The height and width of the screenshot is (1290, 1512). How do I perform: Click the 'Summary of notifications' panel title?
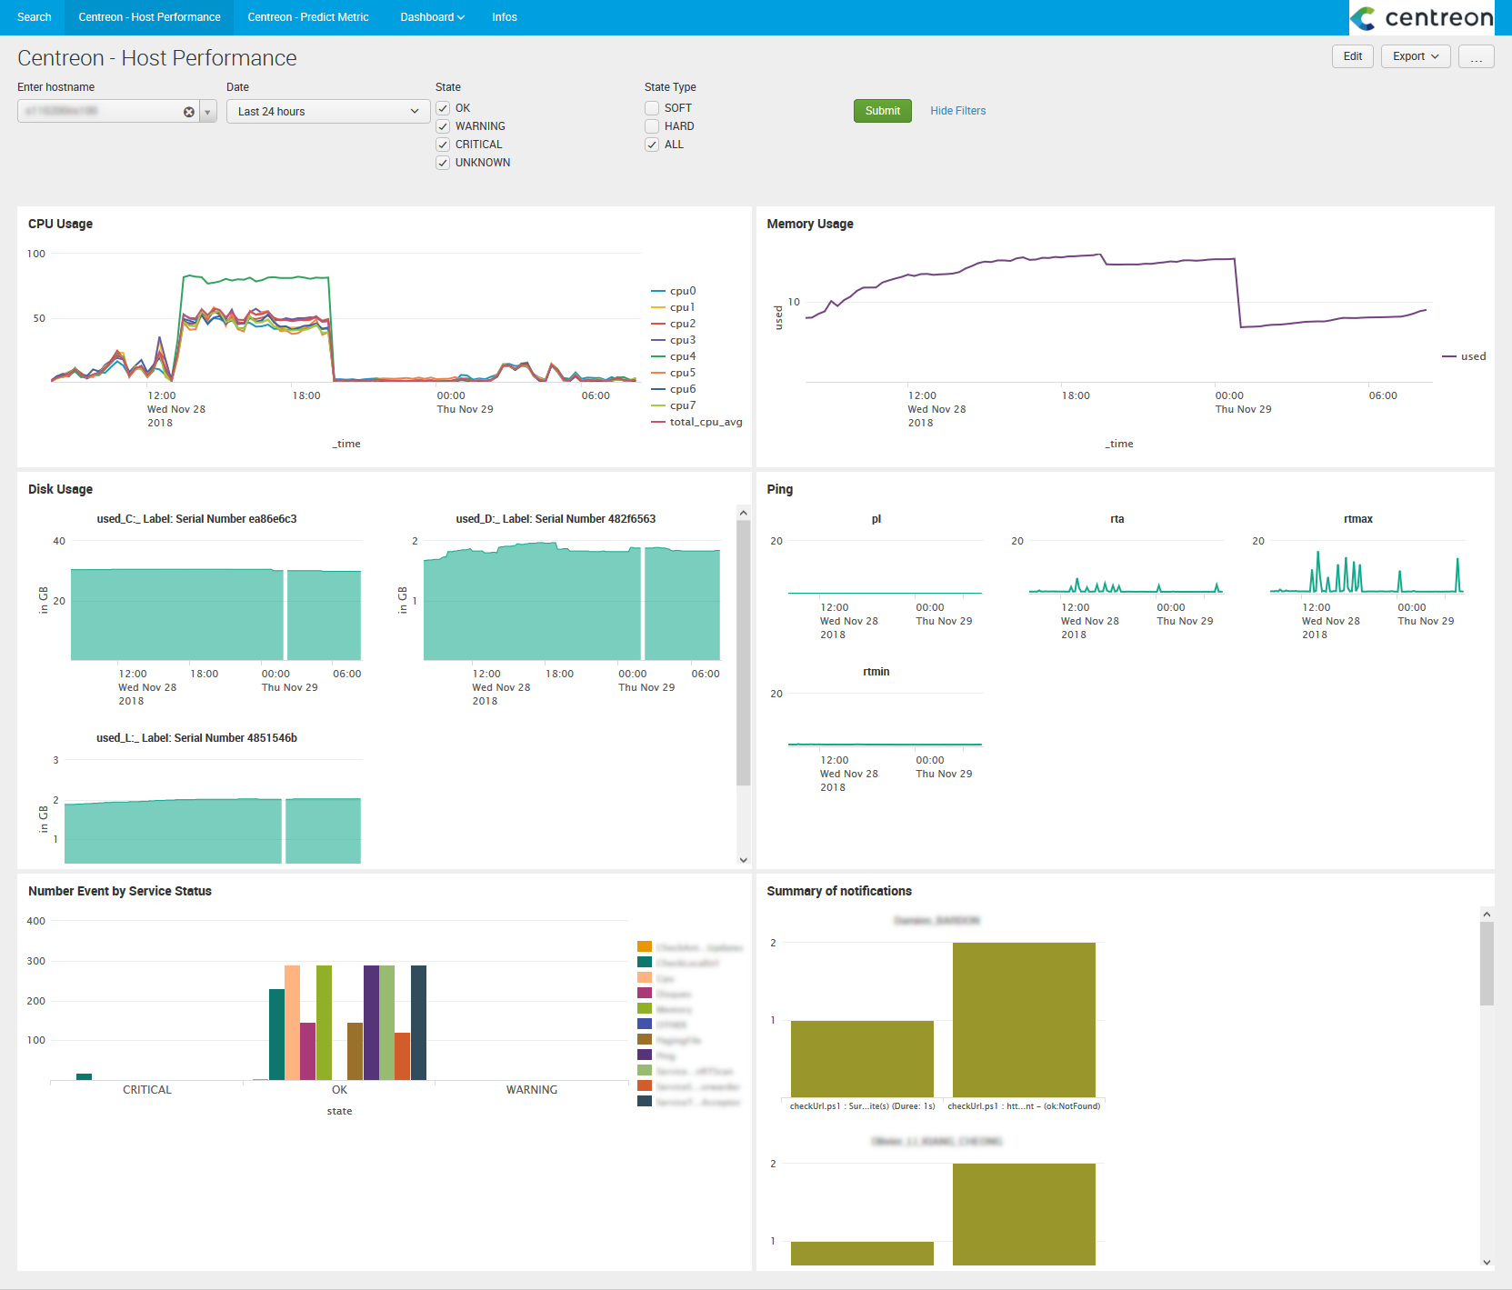click(839, 891)
